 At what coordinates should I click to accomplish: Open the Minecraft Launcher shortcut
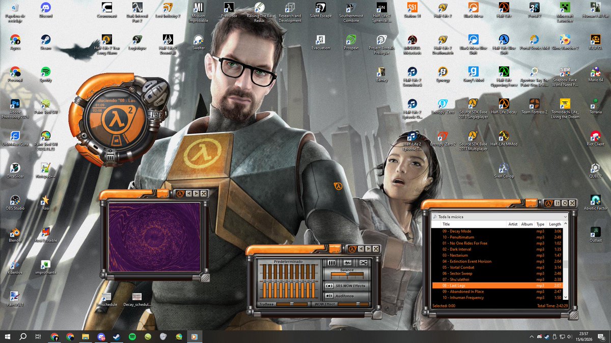[565, 12]
